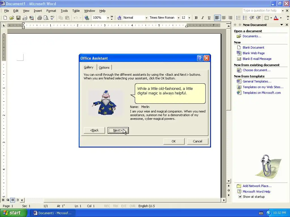
Task: Toggle Bold formatting
Action: (x=196, y=18)
